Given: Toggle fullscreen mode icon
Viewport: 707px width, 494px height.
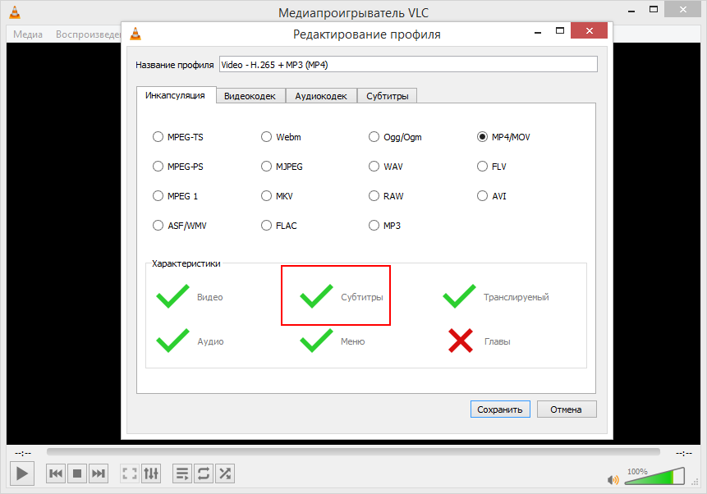Looking at the screenshot, I should point(130,473).
